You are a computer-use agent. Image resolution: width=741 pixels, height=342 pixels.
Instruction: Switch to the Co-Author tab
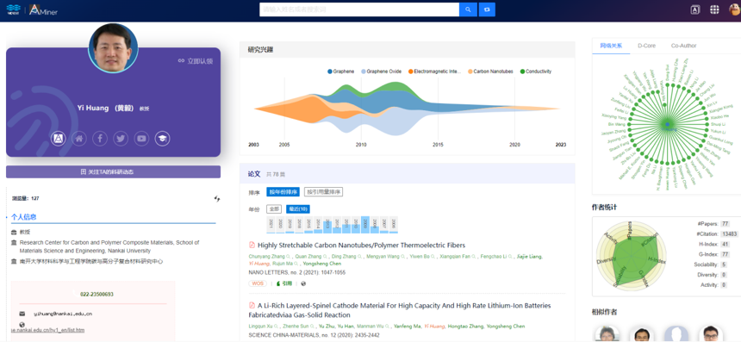tap(683, 46)
